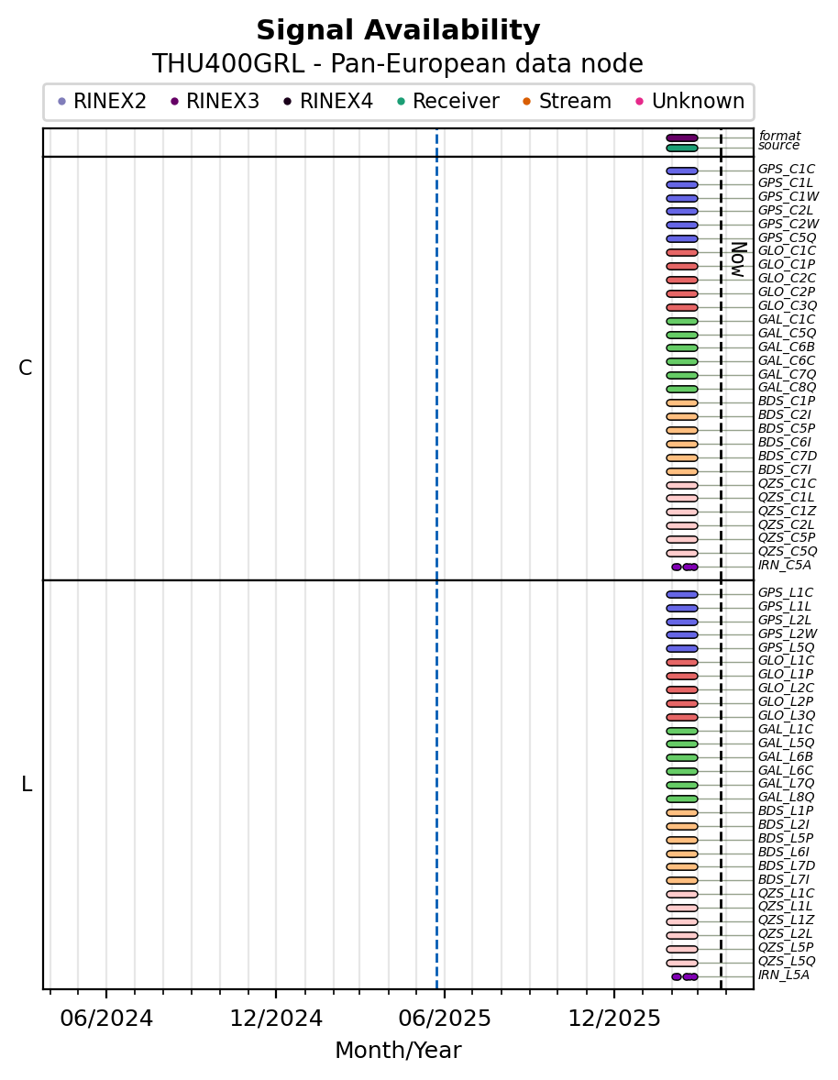Click the green Receiver legend dot
The image size is (838, 1080).
401,102
